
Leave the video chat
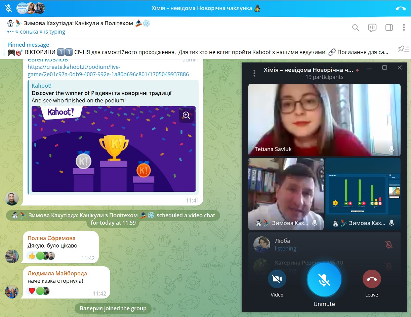(371, 279)
